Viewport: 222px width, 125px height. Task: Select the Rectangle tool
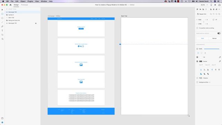click(2, 14)
